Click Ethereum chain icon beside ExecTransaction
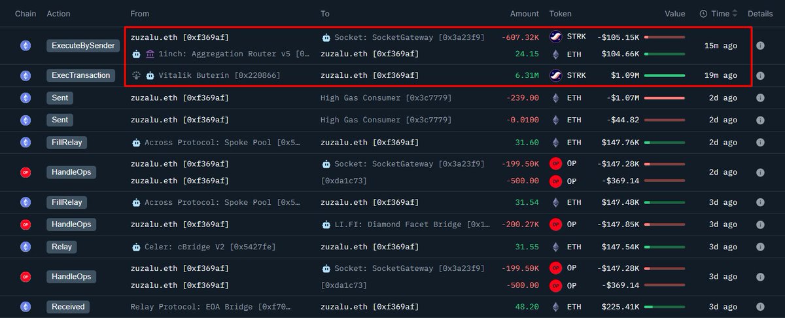Screen dimensions: 785x318 pyautogui.click(x=26, y=75)
